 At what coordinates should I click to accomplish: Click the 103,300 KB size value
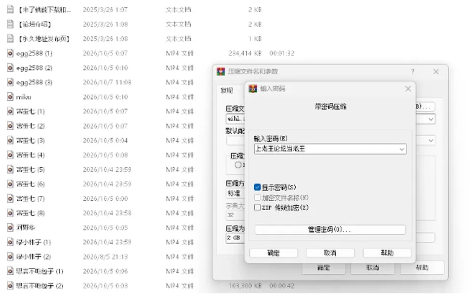click(x=245, y=286)
